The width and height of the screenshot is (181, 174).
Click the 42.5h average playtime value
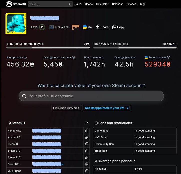coord(124,64)
